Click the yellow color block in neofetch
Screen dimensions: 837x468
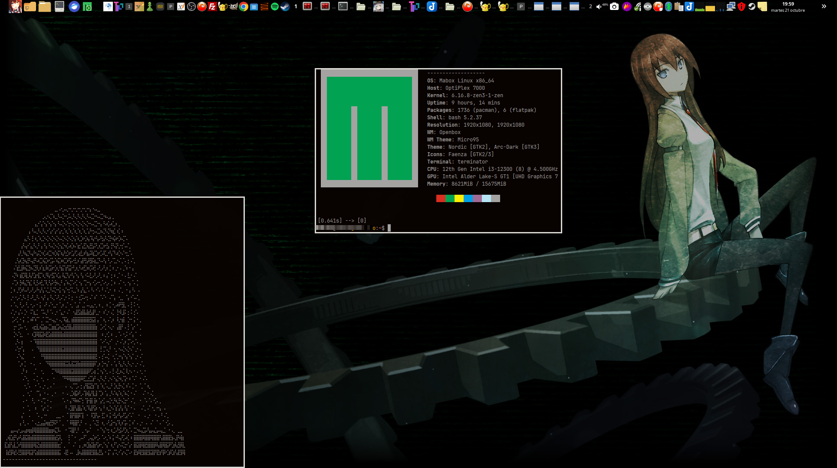pos(459,199)
